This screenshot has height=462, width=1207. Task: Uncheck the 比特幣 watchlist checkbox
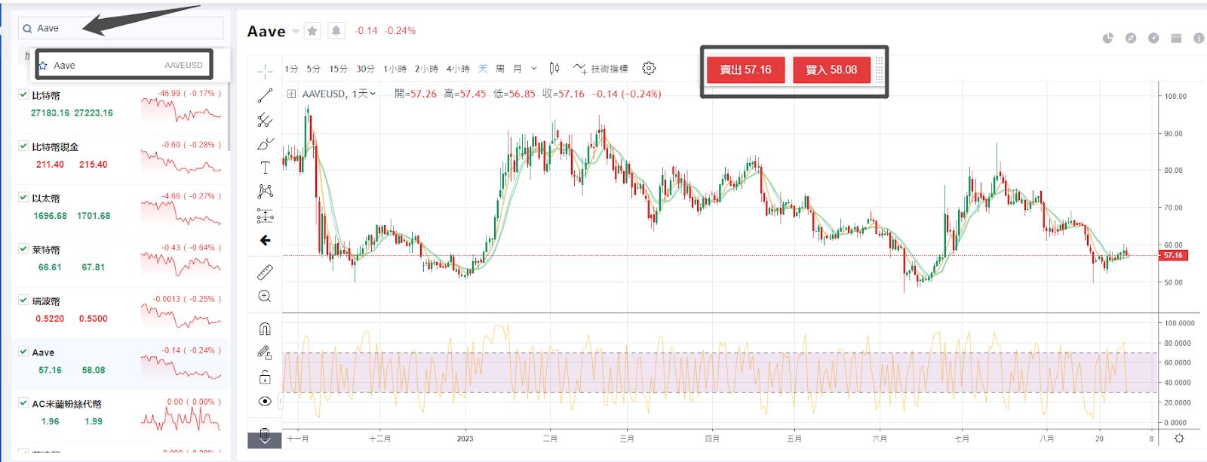tap(23, 94)
